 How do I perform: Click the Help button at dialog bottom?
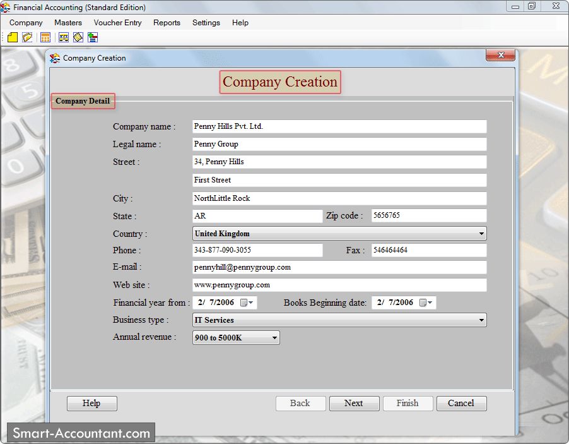(x=92, y=404)
